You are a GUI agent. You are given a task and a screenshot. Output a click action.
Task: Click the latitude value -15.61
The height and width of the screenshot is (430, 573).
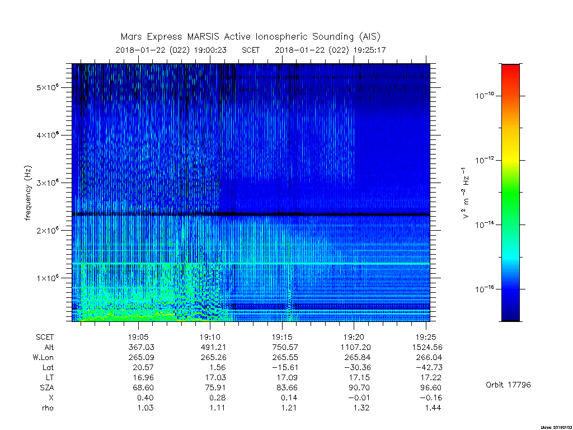point(285,367)
